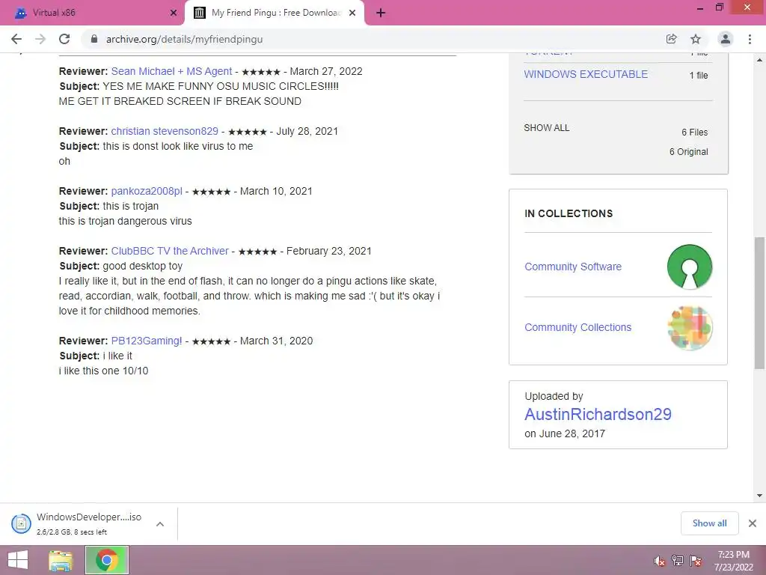Click review date "March 27, 2022"
The image size is (766, 575).
click(x=326, y=71)
